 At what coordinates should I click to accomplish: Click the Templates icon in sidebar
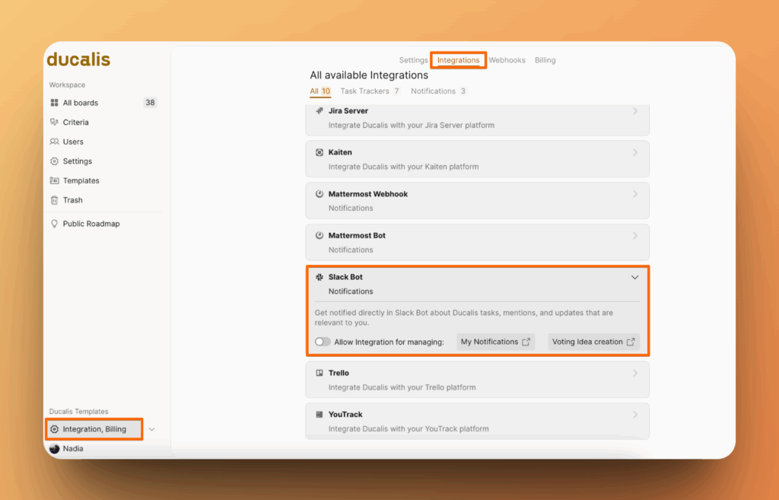tap(54, 181)
